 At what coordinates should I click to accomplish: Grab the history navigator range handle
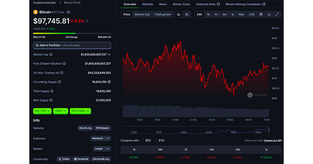pos(269,130)
